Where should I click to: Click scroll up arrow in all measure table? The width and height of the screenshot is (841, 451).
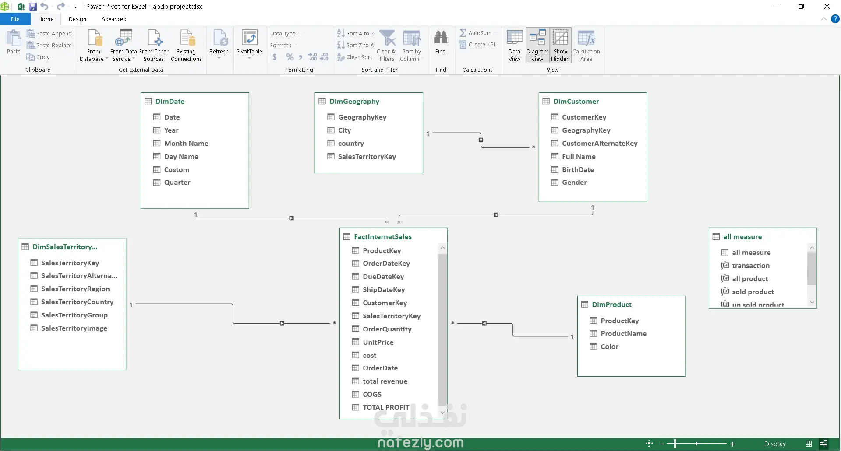tap(812, 248)
